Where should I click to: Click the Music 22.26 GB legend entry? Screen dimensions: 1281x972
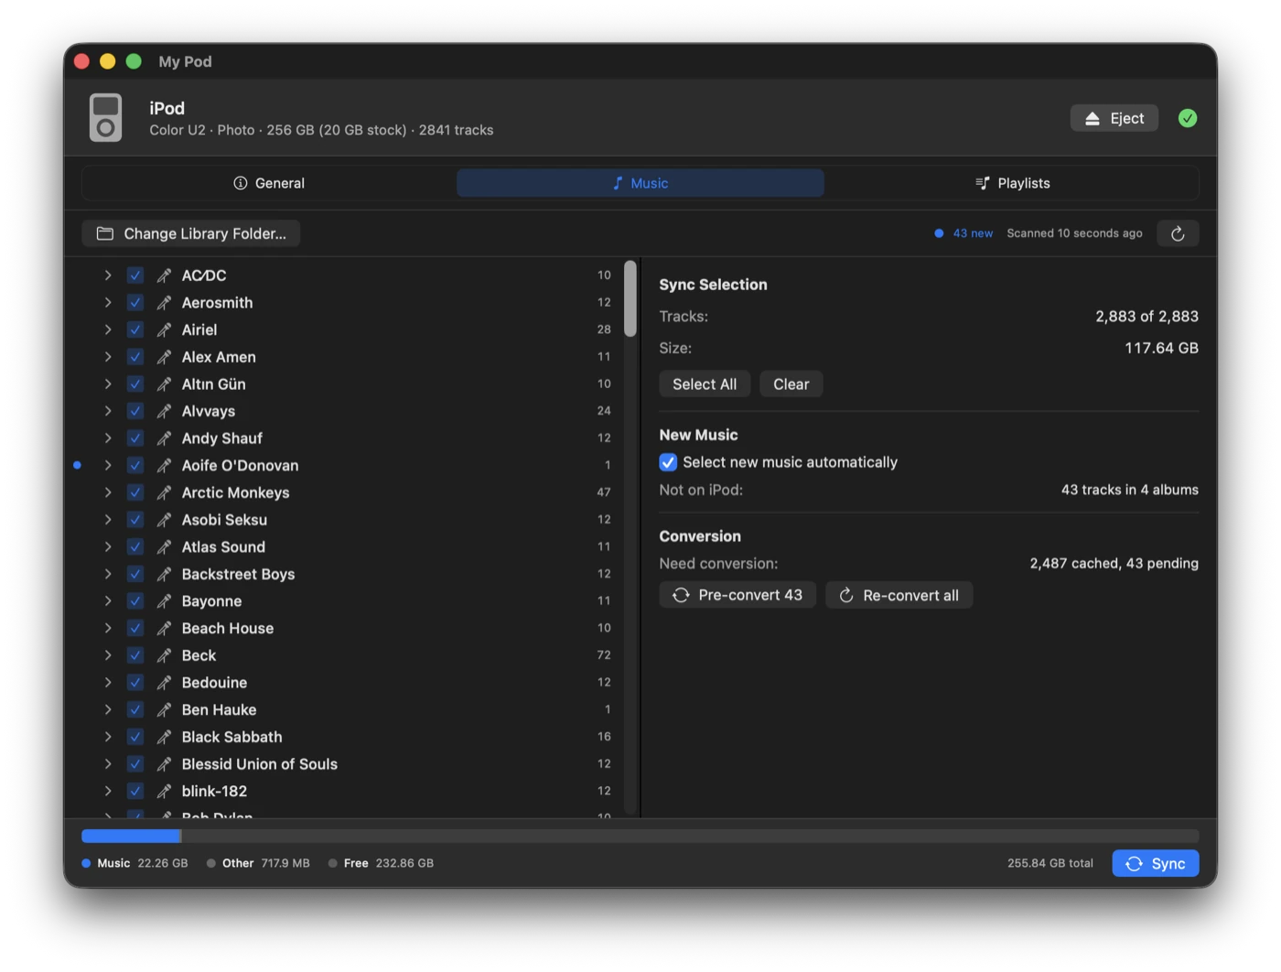135,863
